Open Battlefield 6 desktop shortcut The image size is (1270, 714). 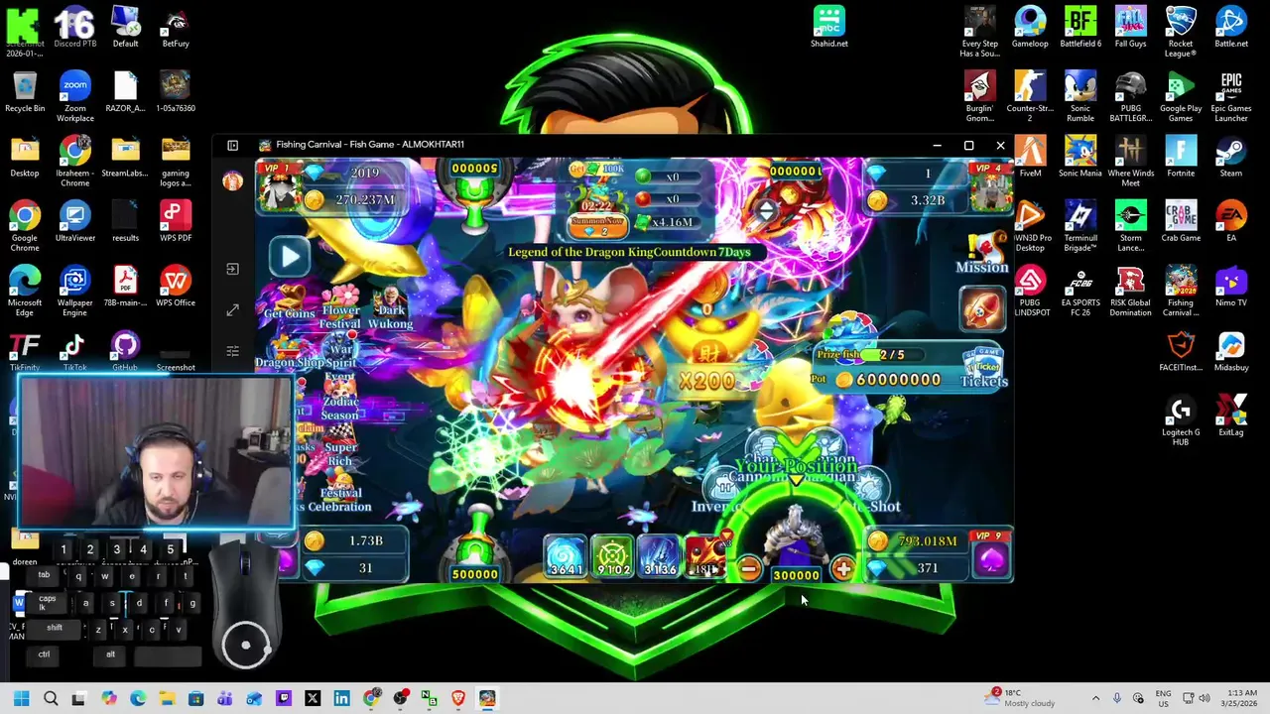(x=1080, y=27)
